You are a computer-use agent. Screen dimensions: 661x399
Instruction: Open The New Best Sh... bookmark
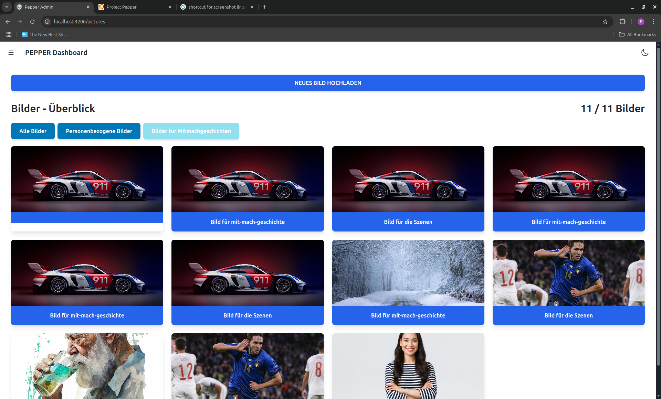45,34
